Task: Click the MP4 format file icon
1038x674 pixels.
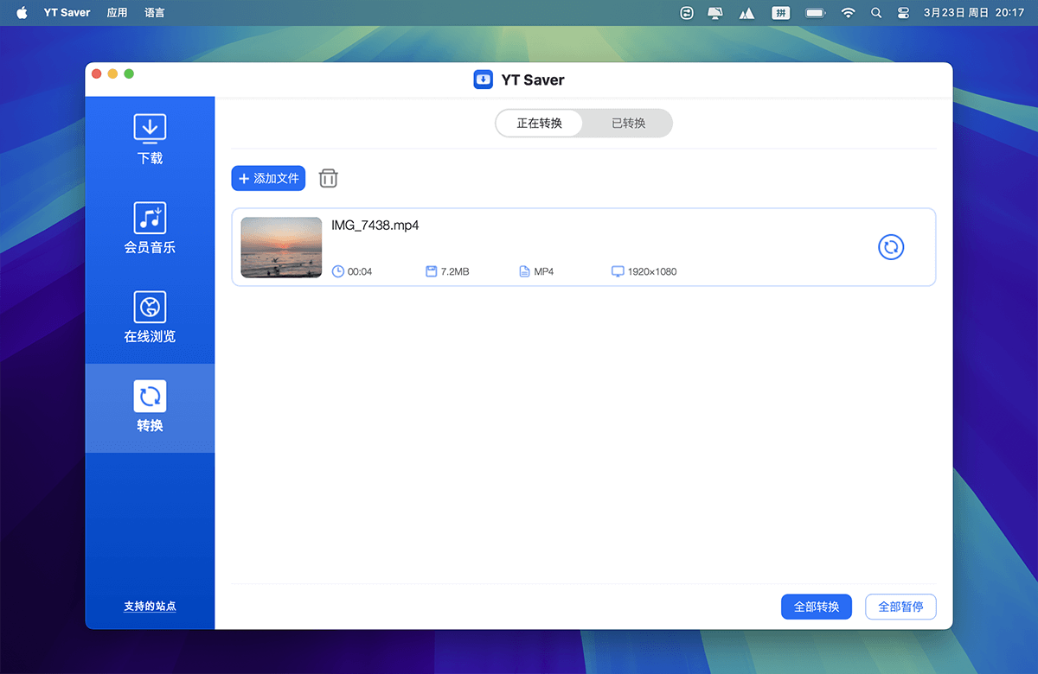Action: [524, 271]
